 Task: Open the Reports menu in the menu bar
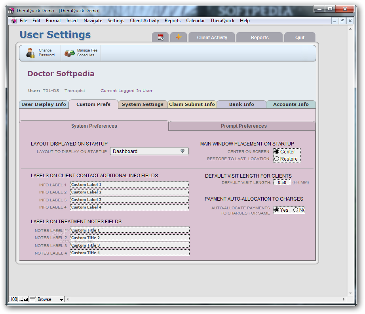pos(173,21)
